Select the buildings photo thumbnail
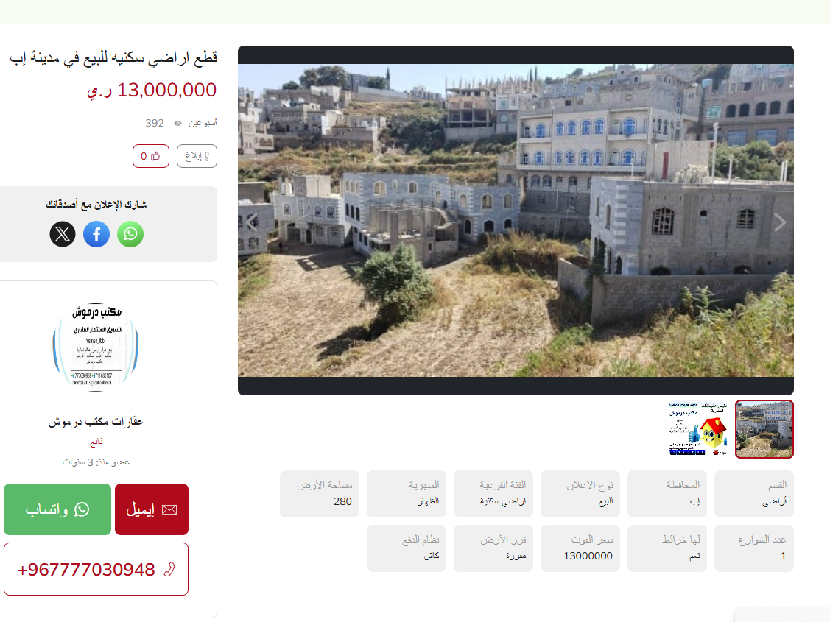Screen dimensions: 830x622 [x=764, y=429]
